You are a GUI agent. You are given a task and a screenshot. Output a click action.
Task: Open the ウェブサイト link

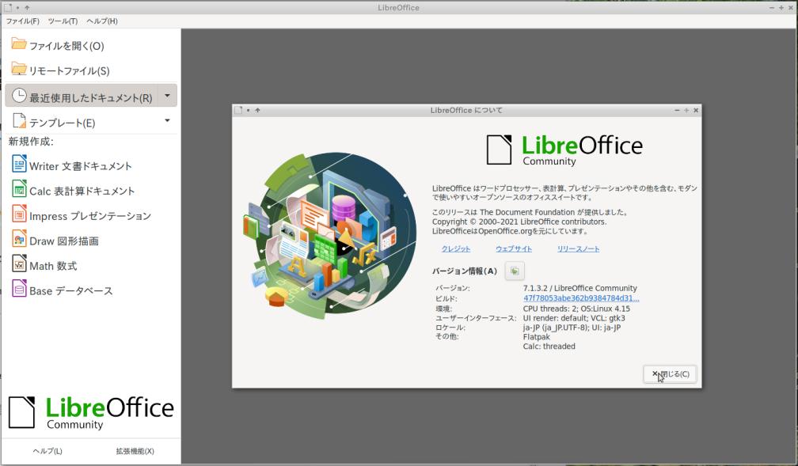(514, 248)
